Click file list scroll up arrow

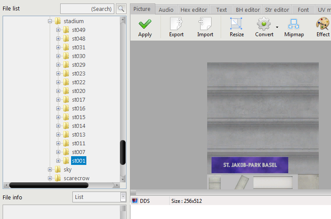point(123,20)
